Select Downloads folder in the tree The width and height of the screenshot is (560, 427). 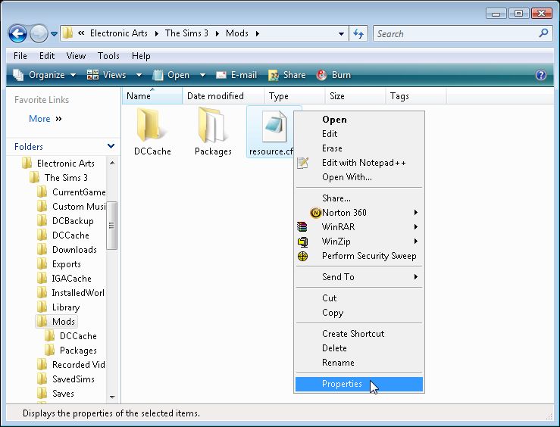click(x=74, y=250)
